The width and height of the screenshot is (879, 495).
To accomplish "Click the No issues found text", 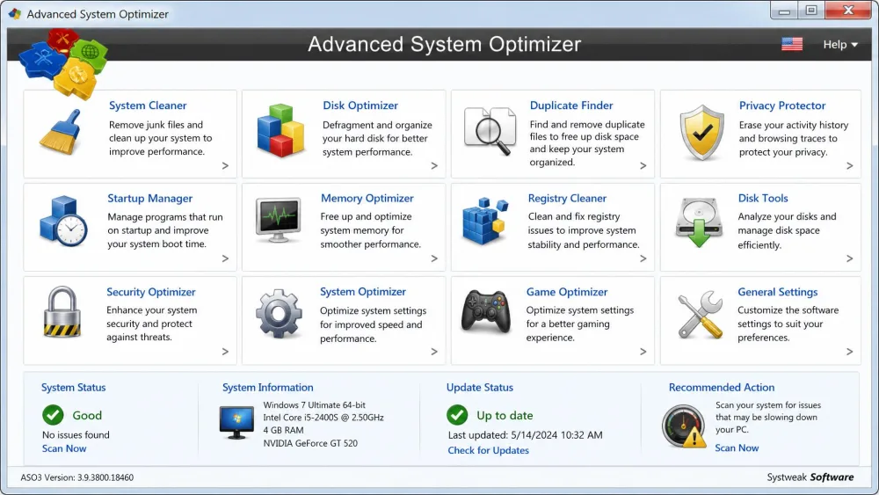I will [76, 435].
